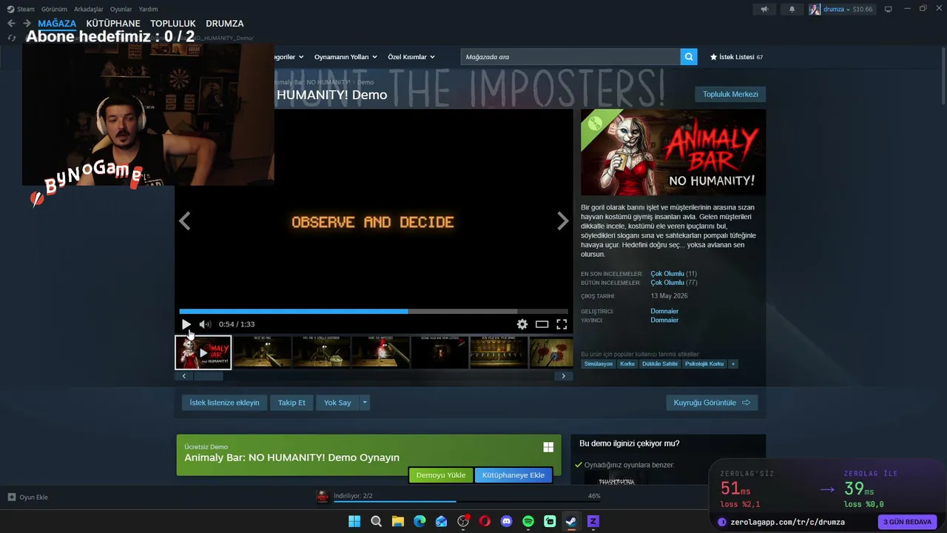Play the game trailer video

click(186, 324)
